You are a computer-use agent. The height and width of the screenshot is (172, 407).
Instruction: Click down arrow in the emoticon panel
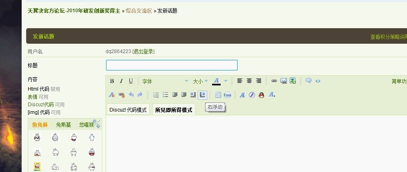tap(98, 126)
